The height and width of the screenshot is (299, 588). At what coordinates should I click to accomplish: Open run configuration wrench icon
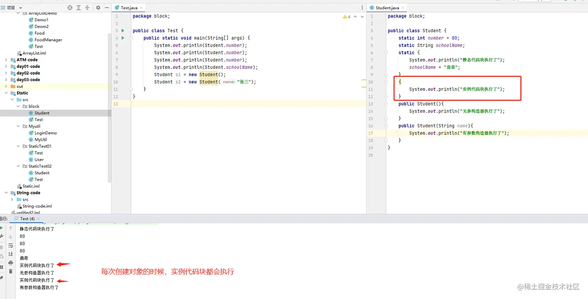tap(1, 237)
